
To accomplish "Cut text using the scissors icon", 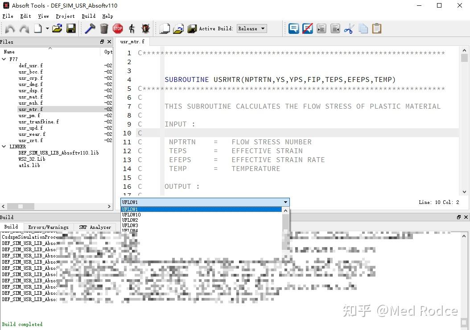I will pos(349,29).
